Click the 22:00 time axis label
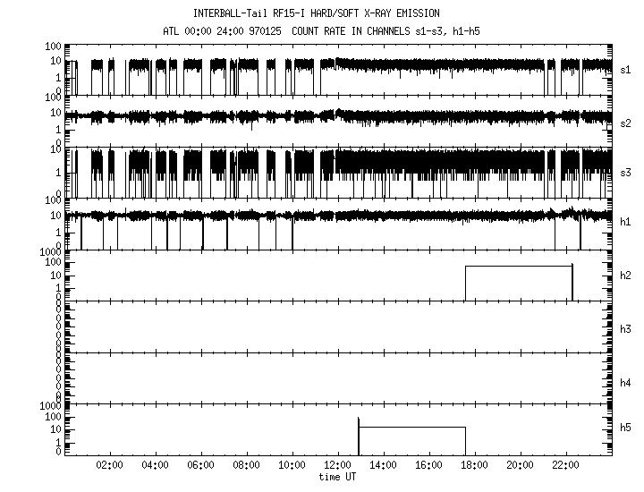The width and height of the screenshot is (644, 492). click(565, 466)
